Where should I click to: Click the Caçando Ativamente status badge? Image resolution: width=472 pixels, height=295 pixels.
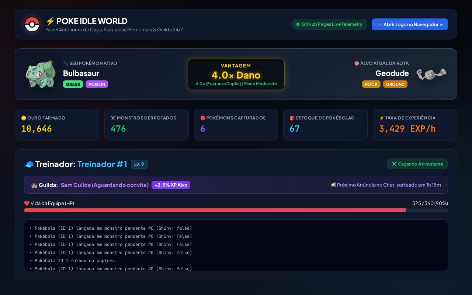417,164
